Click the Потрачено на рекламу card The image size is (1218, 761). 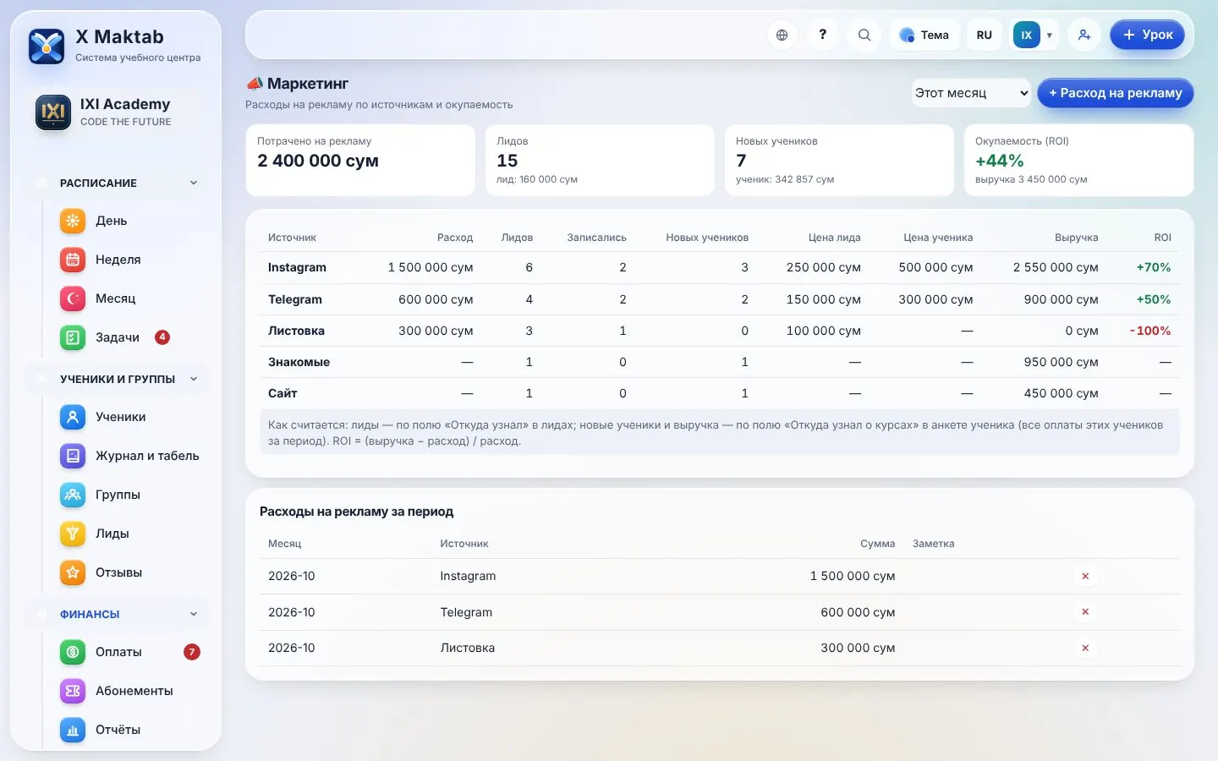(360, 161)
